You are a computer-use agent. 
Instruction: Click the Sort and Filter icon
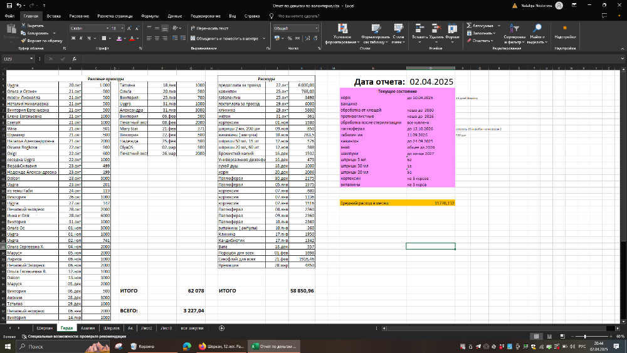pos(514,28)
